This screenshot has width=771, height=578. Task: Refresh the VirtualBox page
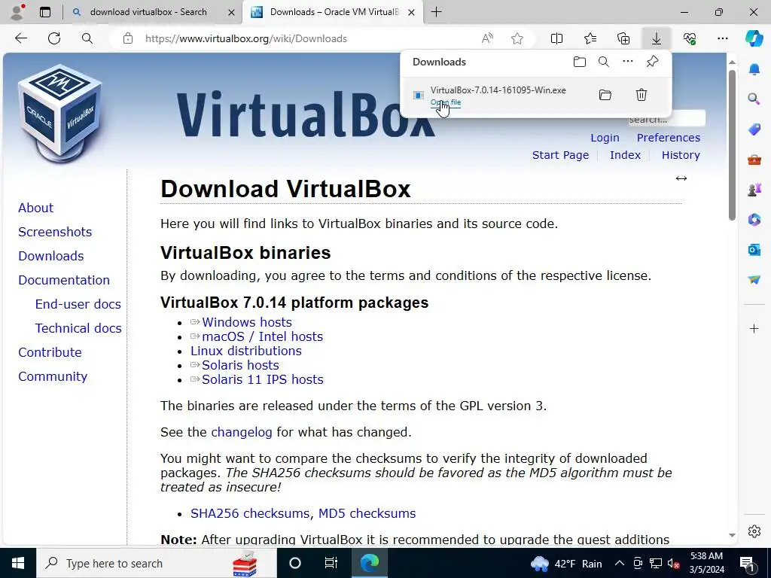54,38
